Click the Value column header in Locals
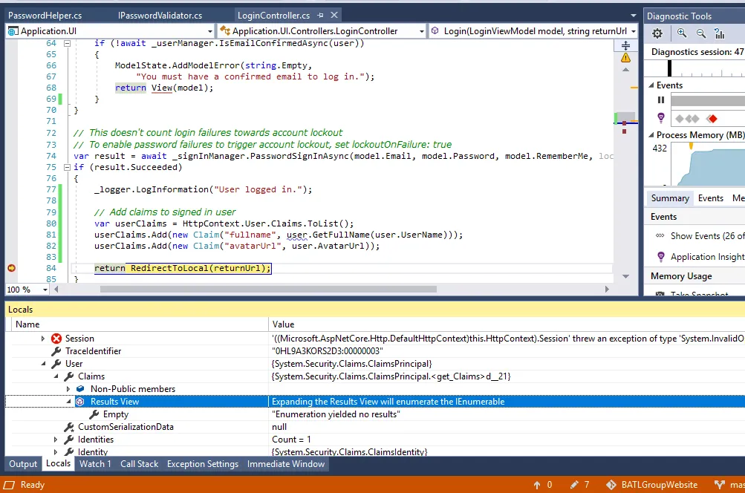745x493 pixels. pyautogui.click(x=507, y=324)
